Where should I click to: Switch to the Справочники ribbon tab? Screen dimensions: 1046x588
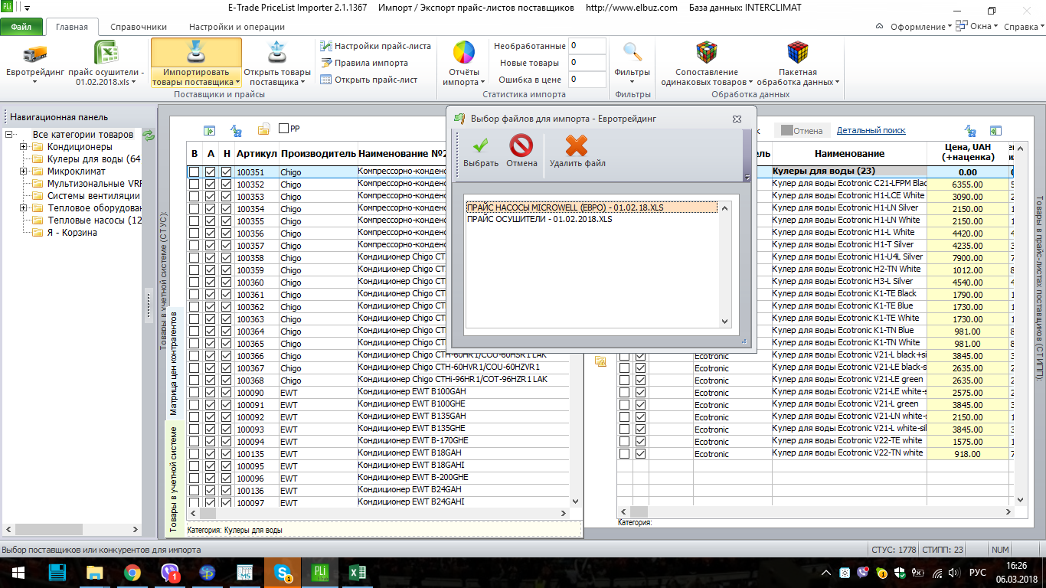pos(139,27)
